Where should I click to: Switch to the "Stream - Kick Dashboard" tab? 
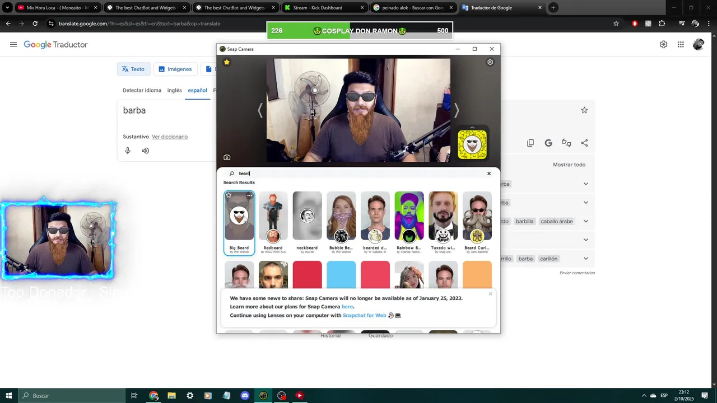click(324, 8)
